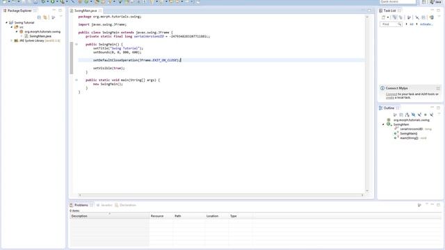Open the Outline view menu triangle
The image size is (445, 250).
[439, 113]
